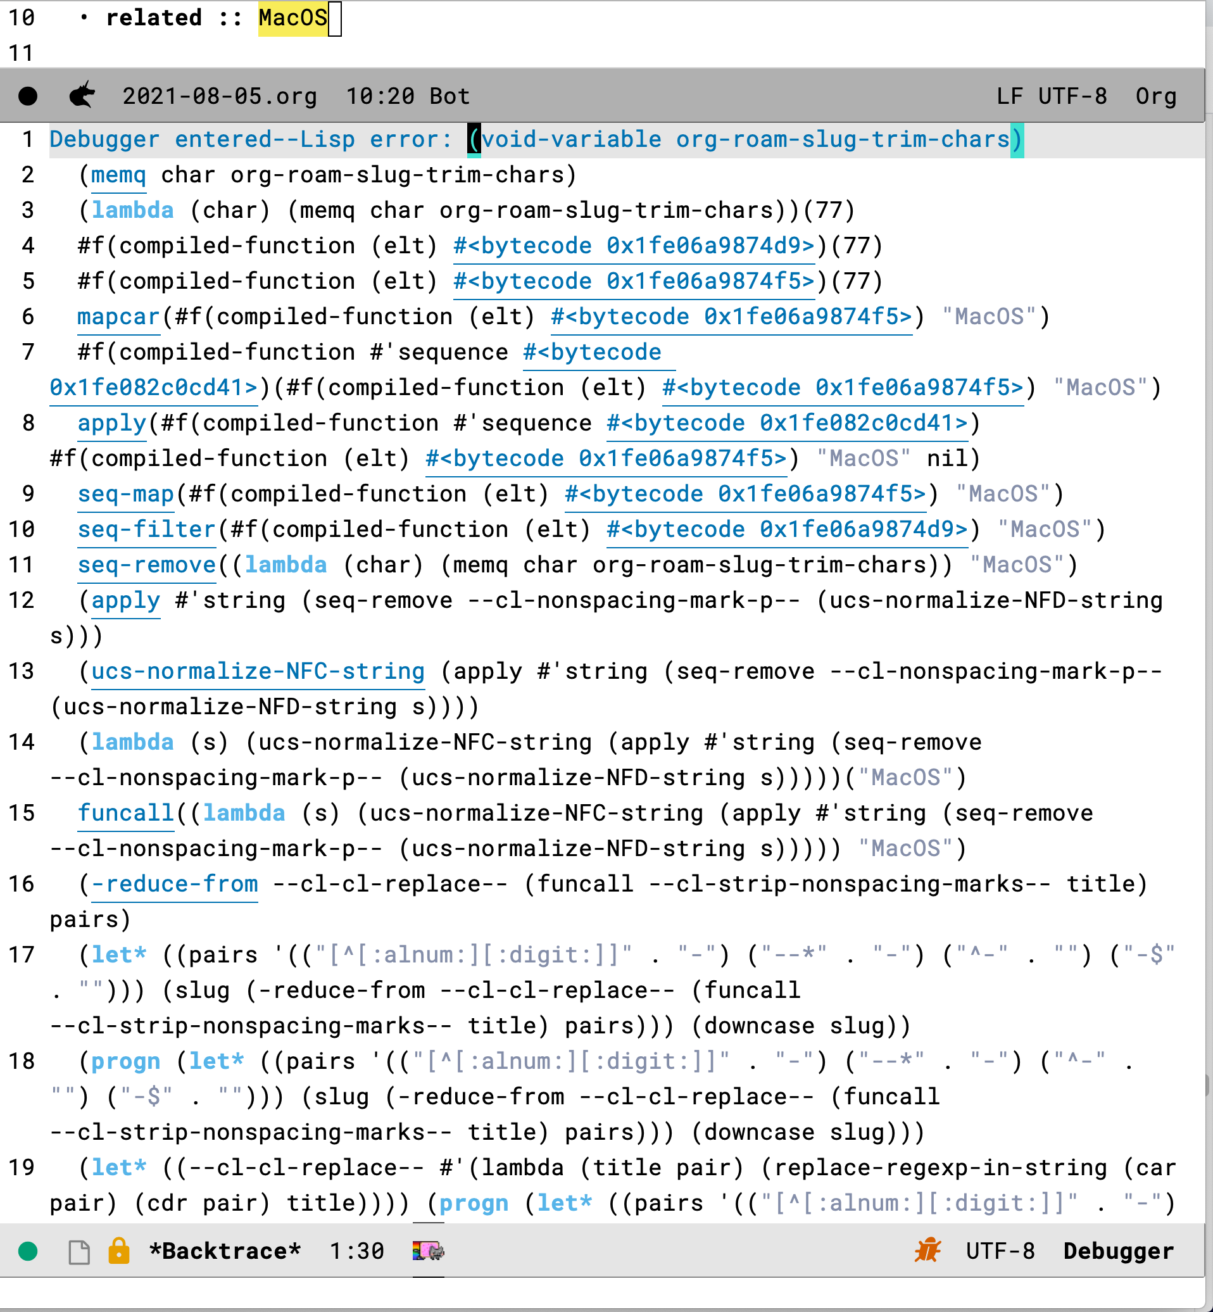This screenshot has width=1213, height=1312.
Task: Open the ucs-normalize-NFC-string link
Action: [257, 671]
